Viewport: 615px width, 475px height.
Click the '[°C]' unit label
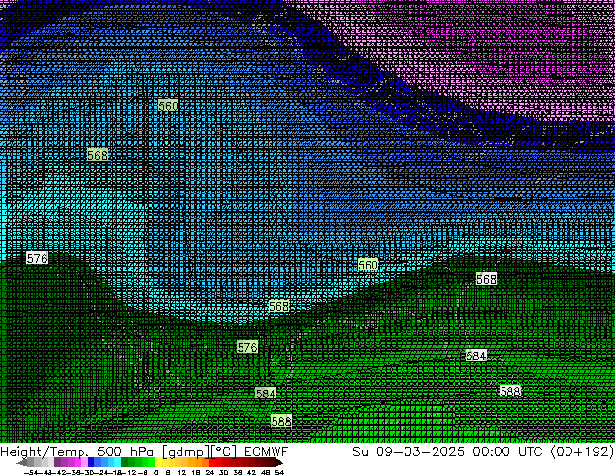coord(223,452)
